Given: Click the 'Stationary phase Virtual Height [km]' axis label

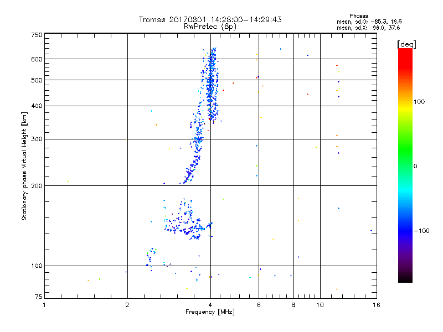Looking at the screenshot, I should 24,166.
